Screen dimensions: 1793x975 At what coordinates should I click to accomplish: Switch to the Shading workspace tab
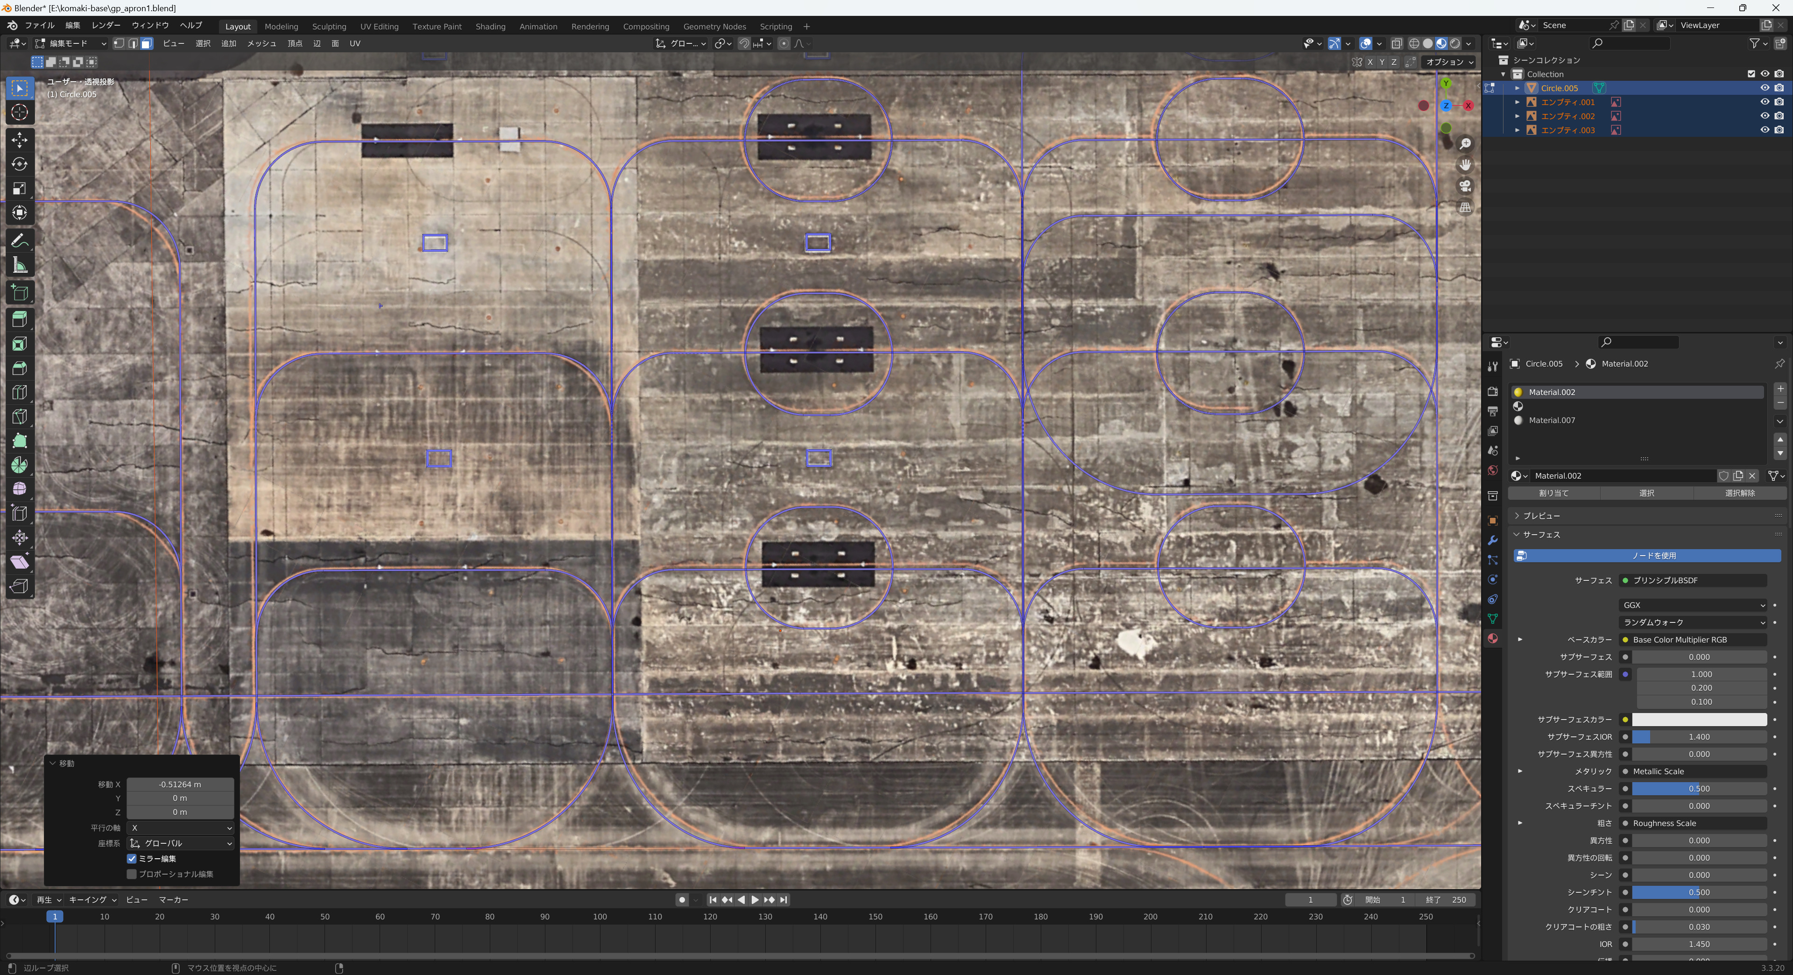490,27
